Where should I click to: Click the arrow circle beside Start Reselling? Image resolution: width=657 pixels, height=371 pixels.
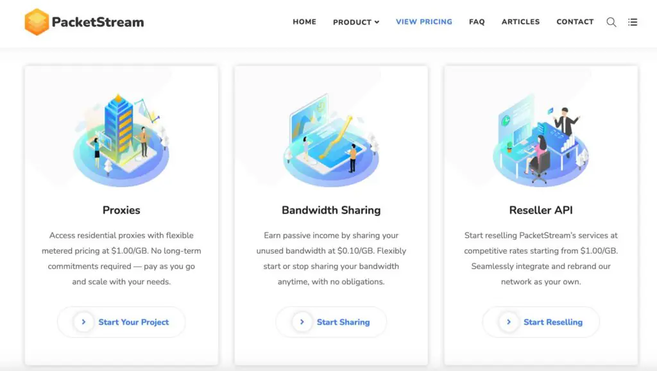509,322
